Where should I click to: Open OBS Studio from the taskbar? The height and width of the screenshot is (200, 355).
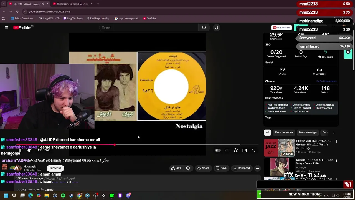96,196
